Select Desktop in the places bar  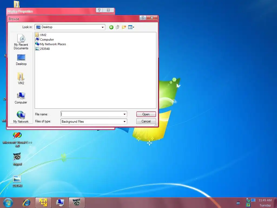coord(21,60)
